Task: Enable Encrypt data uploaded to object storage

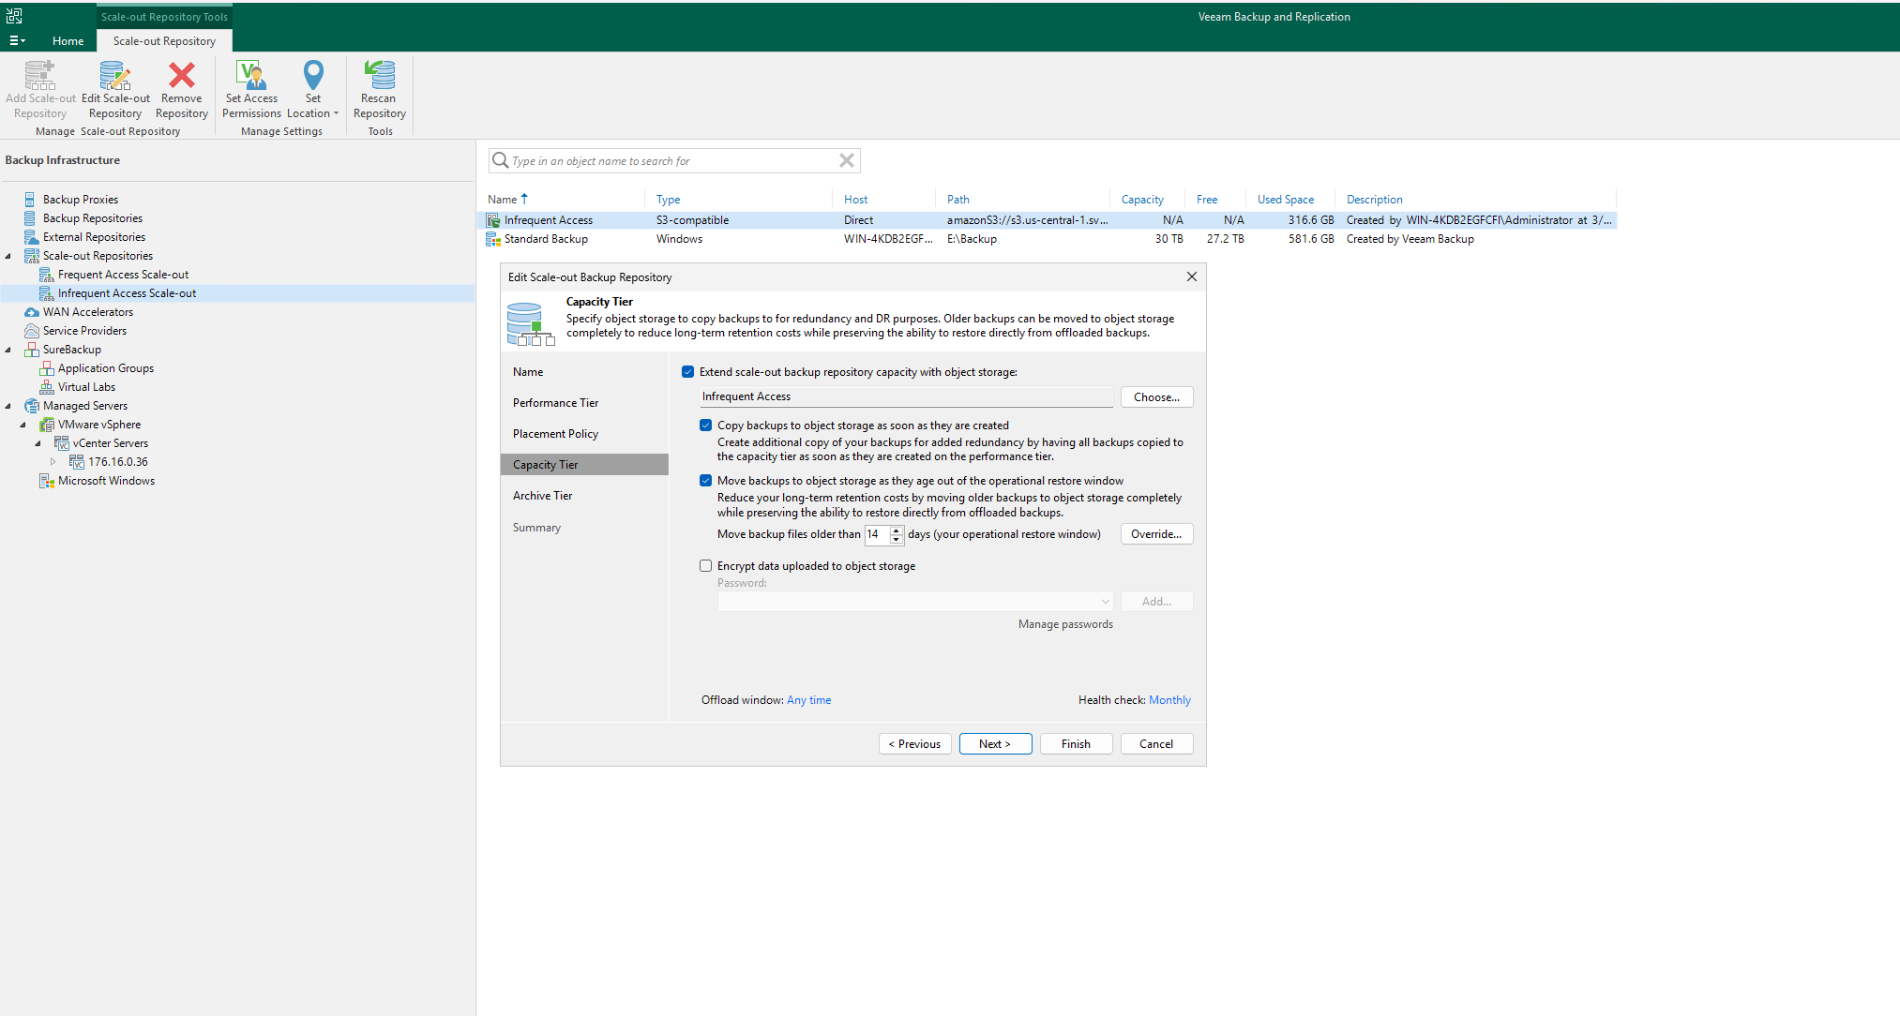Action: click(x=705, y=566)
